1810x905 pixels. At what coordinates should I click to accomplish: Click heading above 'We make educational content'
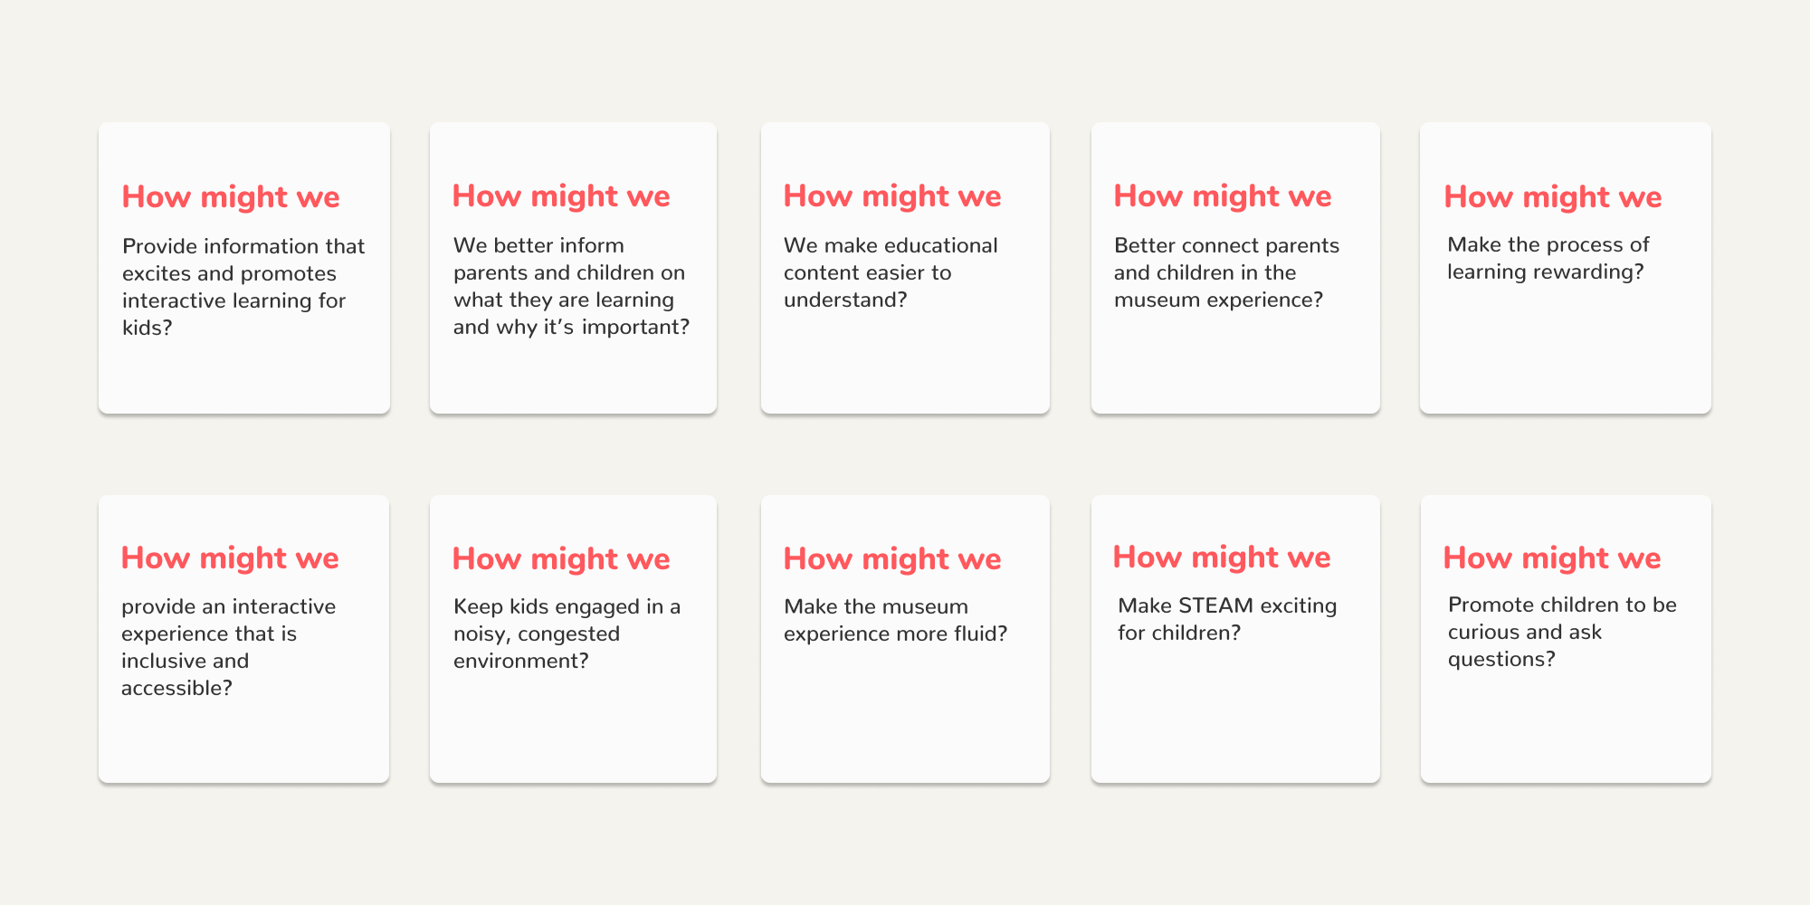point(892,196)
